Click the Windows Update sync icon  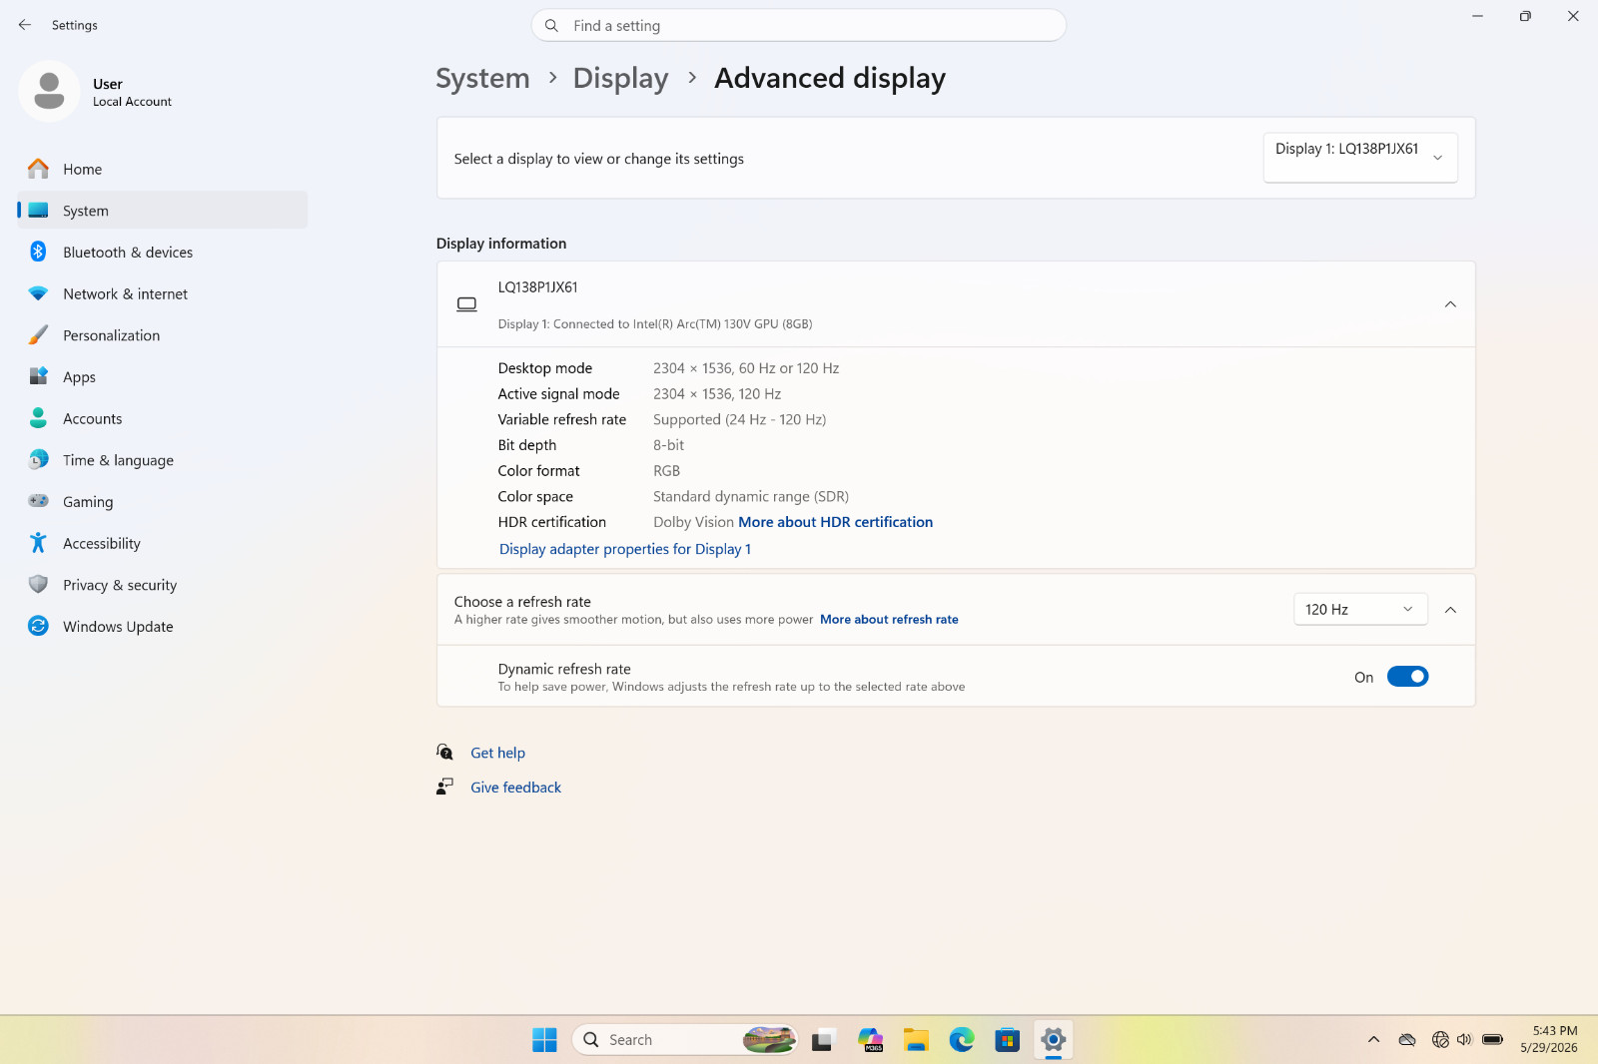38,626
